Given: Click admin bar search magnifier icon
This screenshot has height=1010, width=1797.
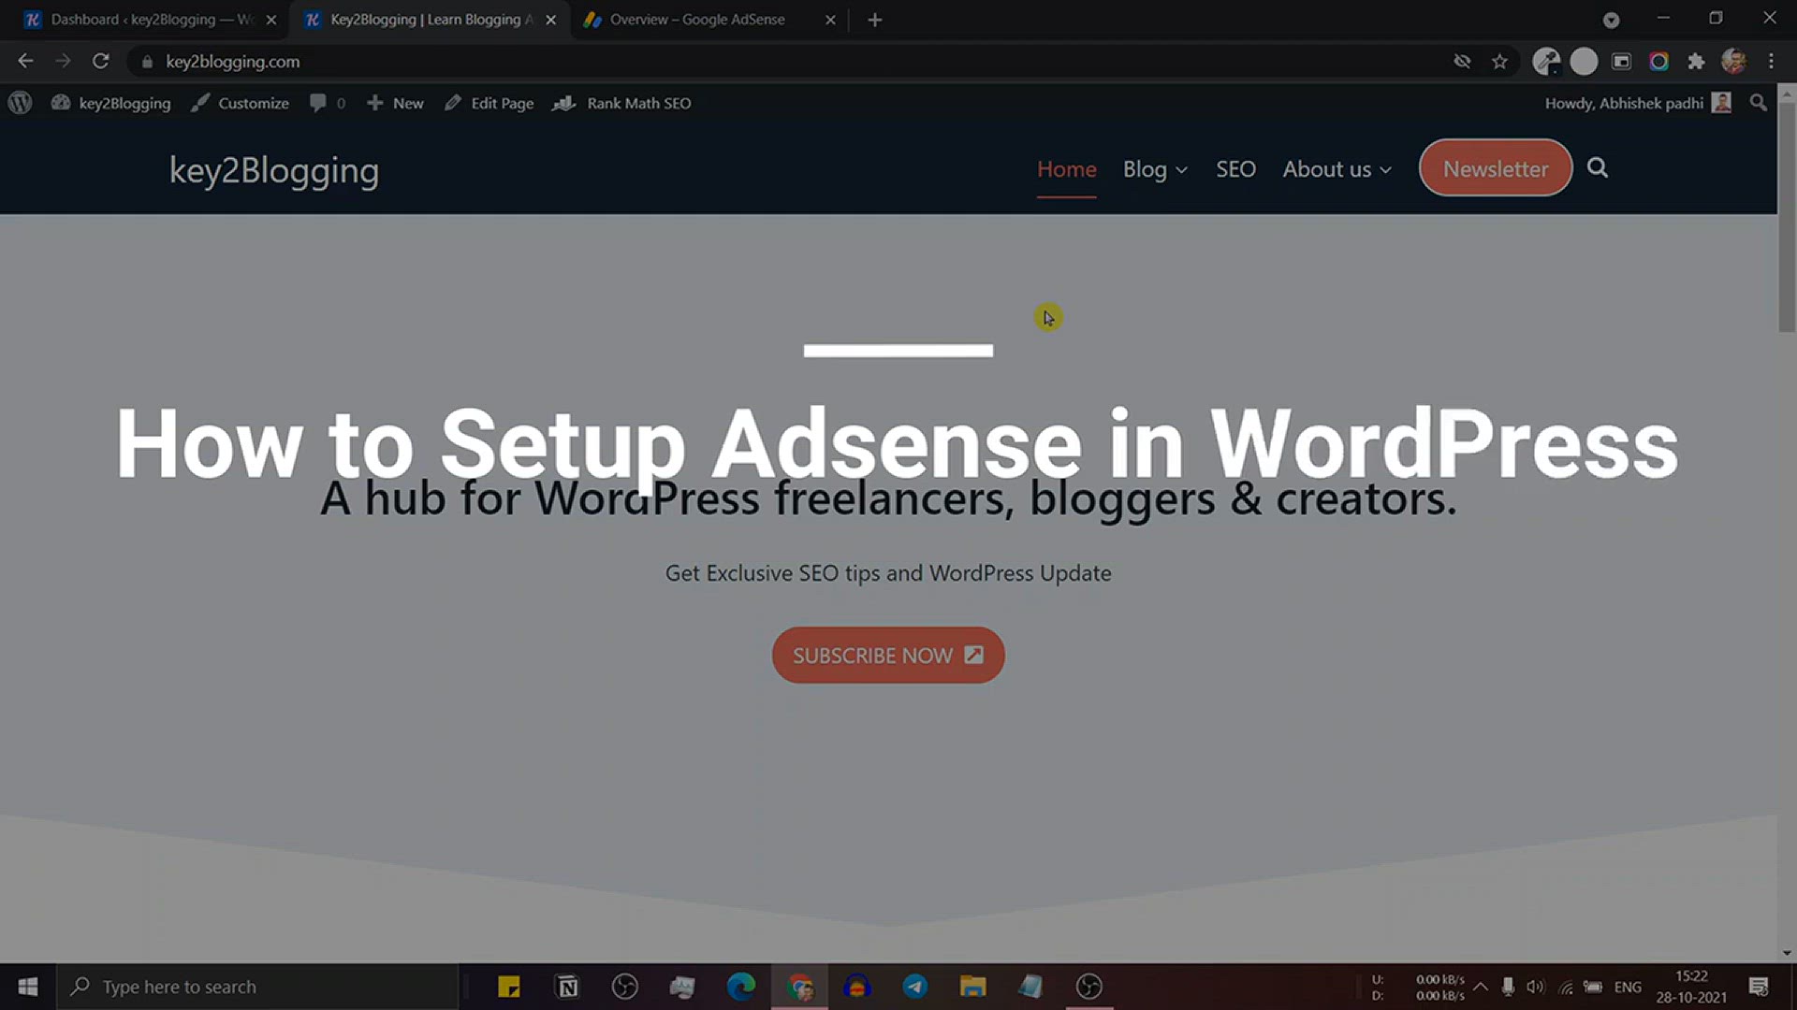Looking at the screenshot, I should click(x=1759, y=103).
